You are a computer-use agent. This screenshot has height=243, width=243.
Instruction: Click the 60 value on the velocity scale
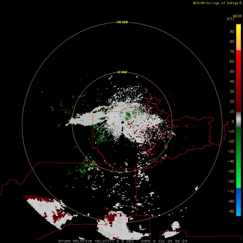click(232, 61)
